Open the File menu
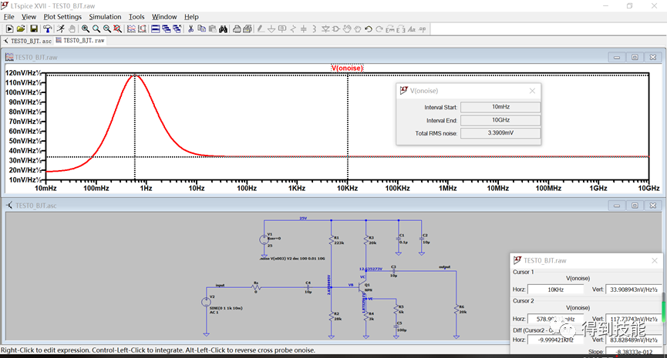 coord(9,17)
